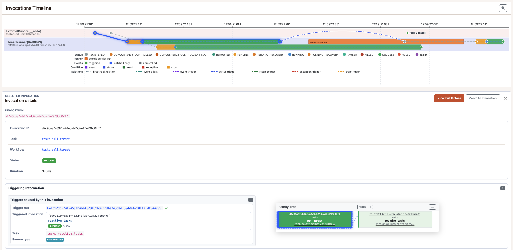The width and height of the screenshot is (513, 250).
Task: Click the SUCCESS legend entry
Action: [x=386, y=55]
